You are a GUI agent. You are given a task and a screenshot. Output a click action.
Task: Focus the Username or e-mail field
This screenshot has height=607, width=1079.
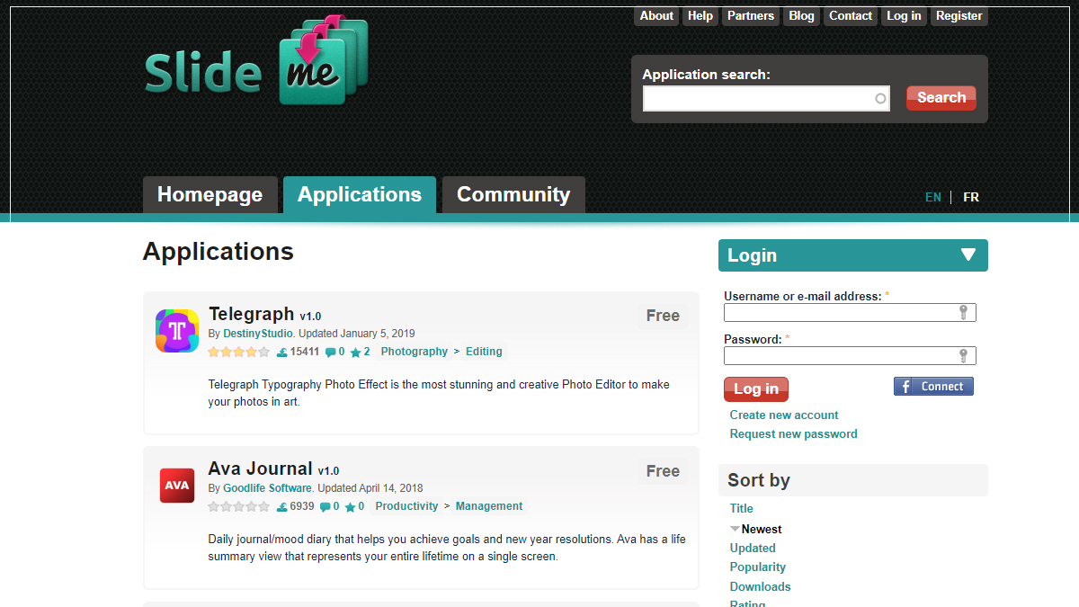click(x=850, y=313)
